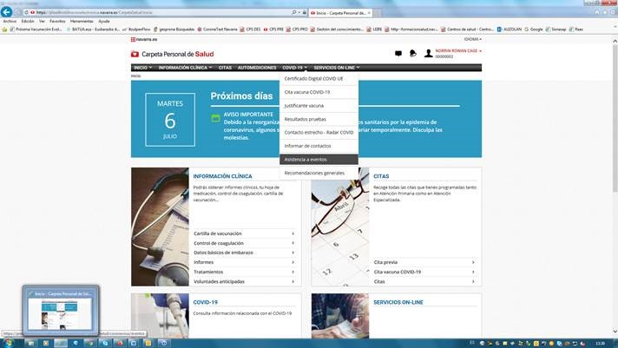The width and height of the screenshot is (618, 348).
Task: Click the user profile avatar icon
Action: click(x=429, y=54)
